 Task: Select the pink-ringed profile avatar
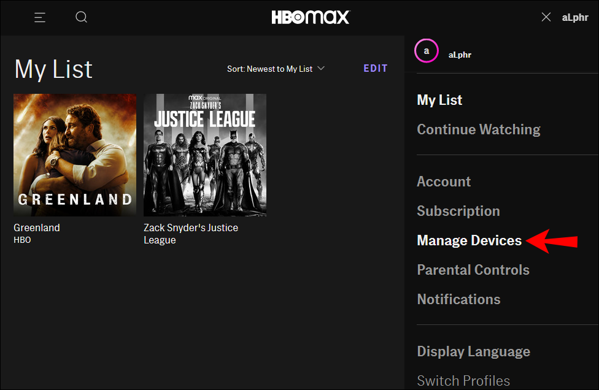(427, 51)
